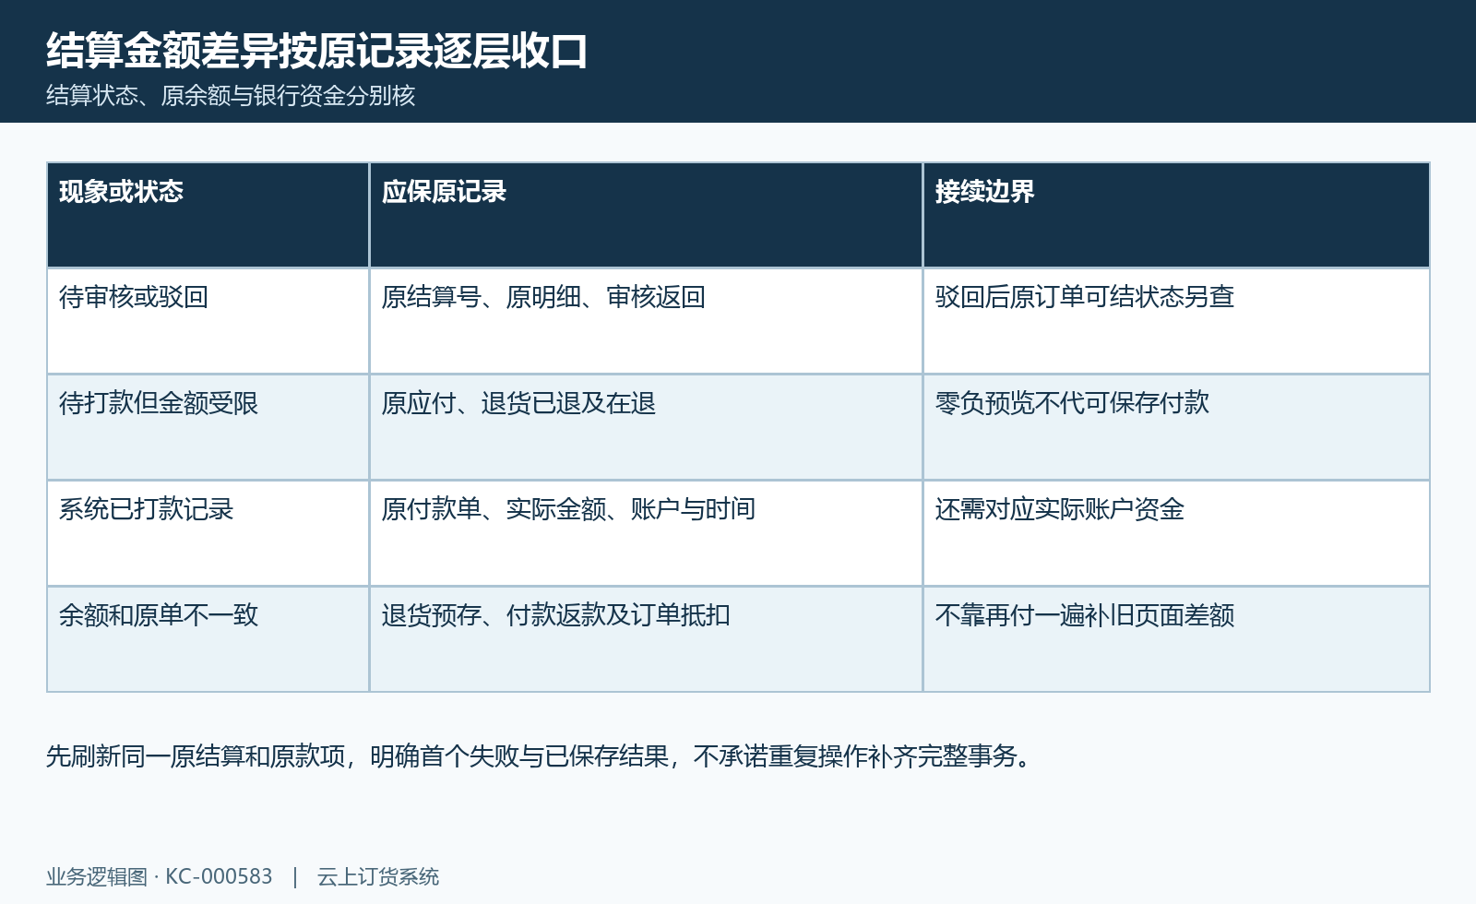Select the cell 退货预存、付款返款及订单抵扣
Screen dimensions: 1476x904
pos(646,639)
